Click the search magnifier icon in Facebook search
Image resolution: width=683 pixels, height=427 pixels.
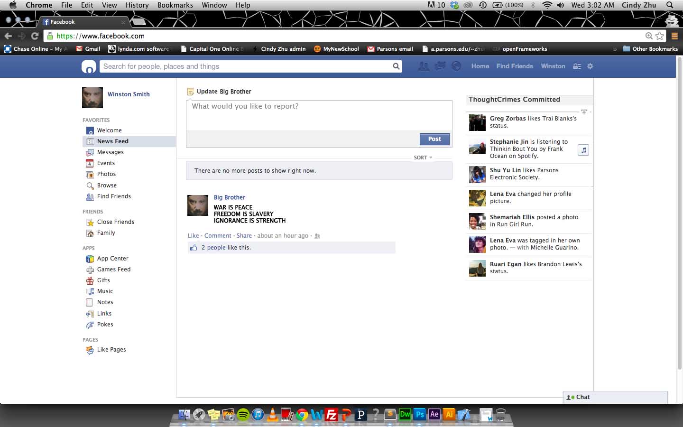tap(396, 66)
